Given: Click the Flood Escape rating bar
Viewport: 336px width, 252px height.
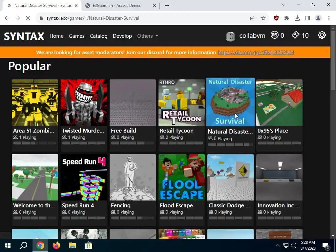Looking at the screenshot, I should point(181,218).
